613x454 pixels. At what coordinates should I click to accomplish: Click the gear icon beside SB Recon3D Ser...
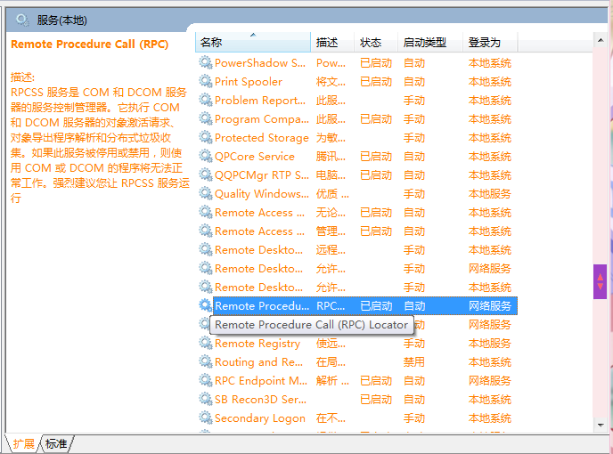pyautogui.click(x=205, y=400)
